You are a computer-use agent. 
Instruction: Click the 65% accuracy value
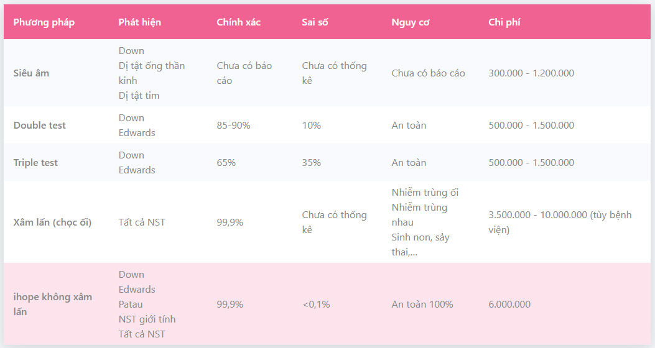tap(226, 163)
